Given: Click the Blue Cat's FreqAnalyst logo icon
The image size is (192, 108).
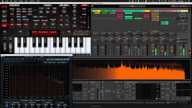Looking at the screenshot, I should pos(68,59).
